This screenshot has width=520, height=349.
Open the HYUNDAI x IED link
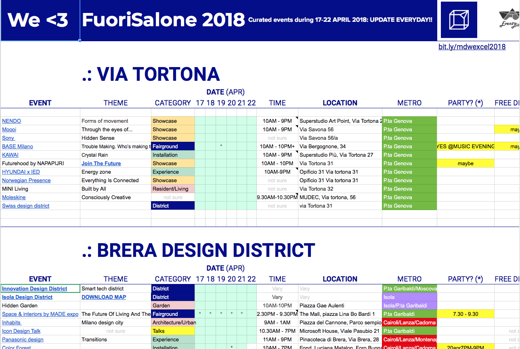(x=21, y=172)
